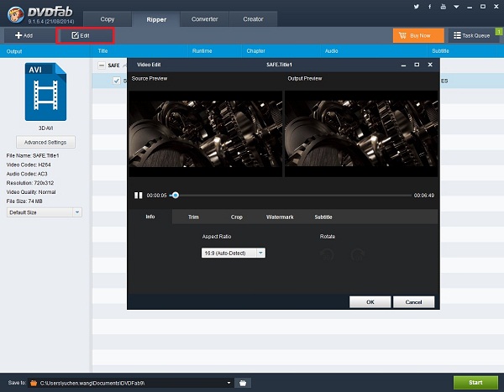Click the DVDFab mascot logo
The height and width of the screenshot is (392, 504).
click(16, 14)
